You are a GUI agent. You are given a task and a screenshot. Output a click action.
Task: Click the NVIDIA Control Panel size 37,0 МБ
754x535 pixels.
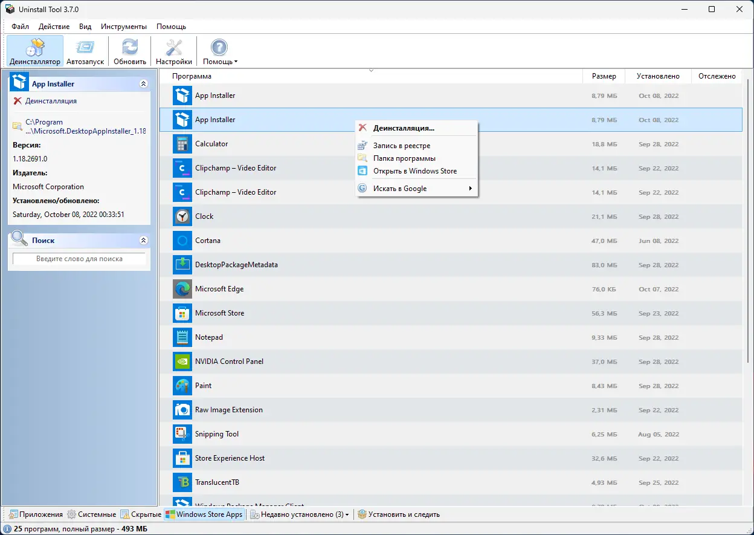[605, 362]
